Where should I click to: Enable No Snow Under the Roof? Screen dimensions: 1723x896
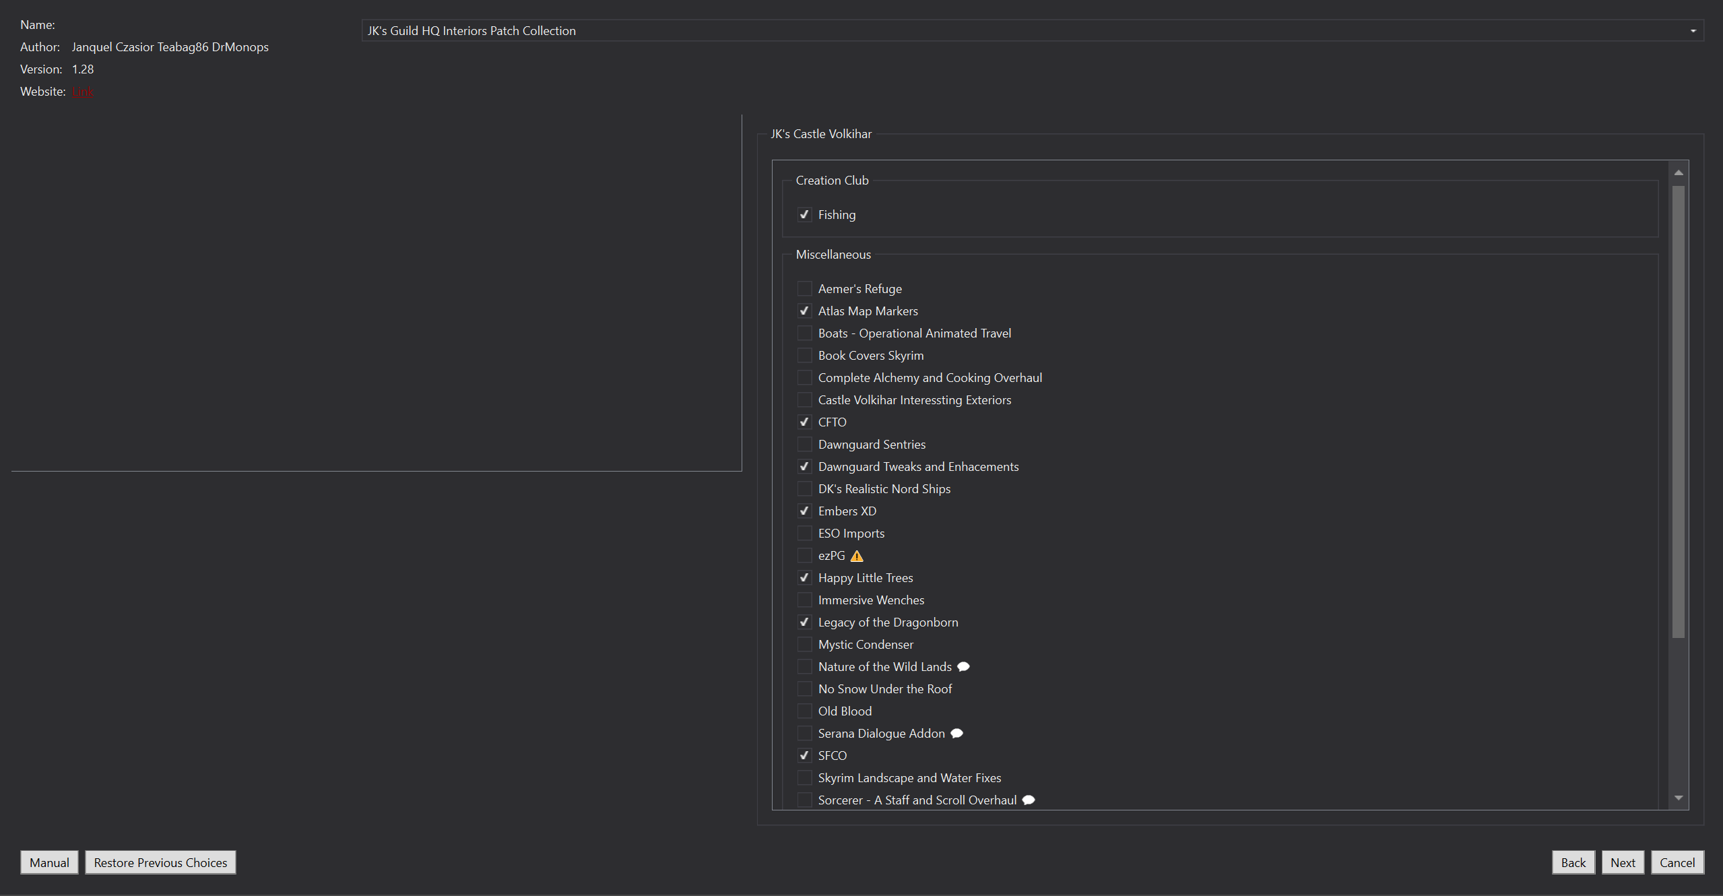(x=804, y=689)
